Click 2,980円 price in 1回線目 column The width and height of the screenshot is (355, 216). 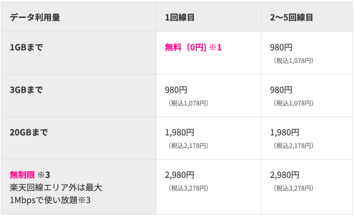click(180, 175)
